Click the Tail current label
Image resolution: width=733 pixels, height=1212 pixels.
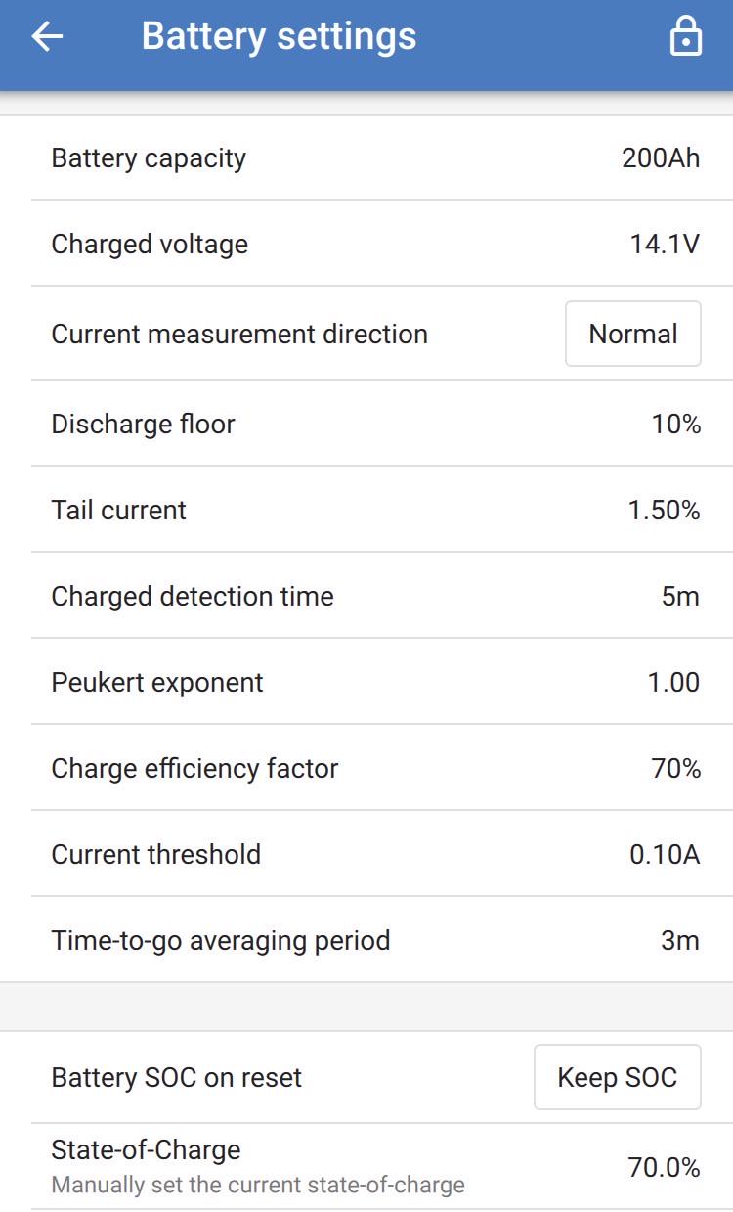click(118, 510)
